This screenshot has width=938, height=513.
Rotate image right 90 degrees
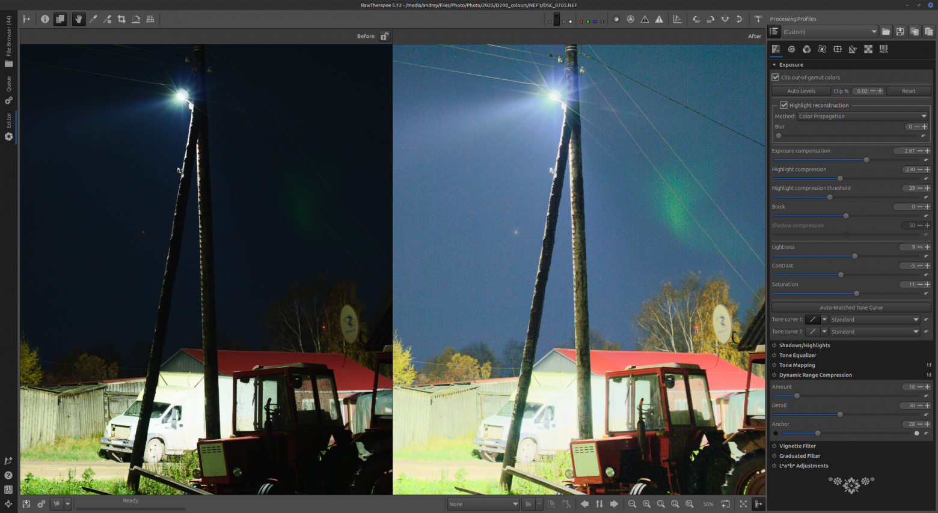tap(711, 19)
